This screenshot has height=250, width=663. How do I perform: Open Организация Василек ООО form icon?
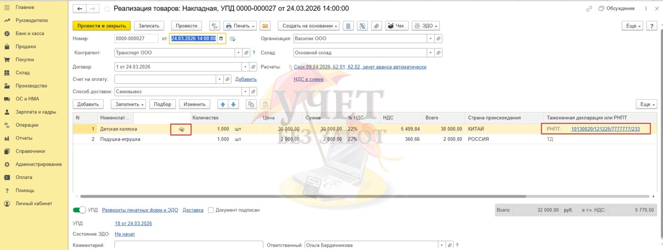[439, 39]
